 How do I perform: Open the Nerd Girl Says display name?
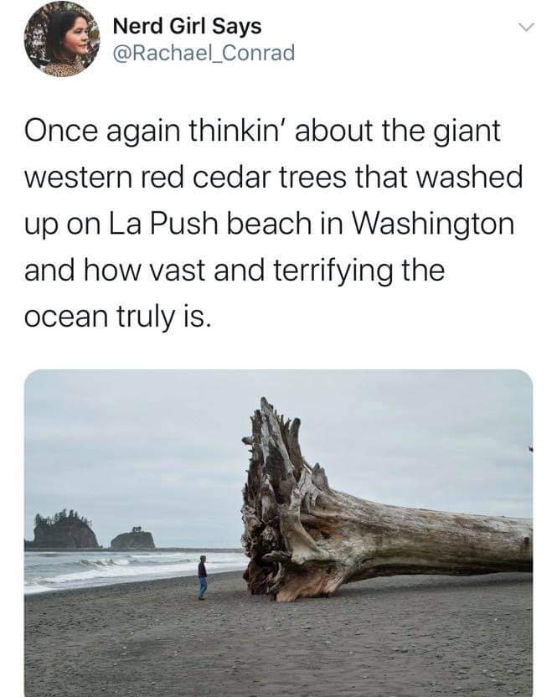[187, 26]
